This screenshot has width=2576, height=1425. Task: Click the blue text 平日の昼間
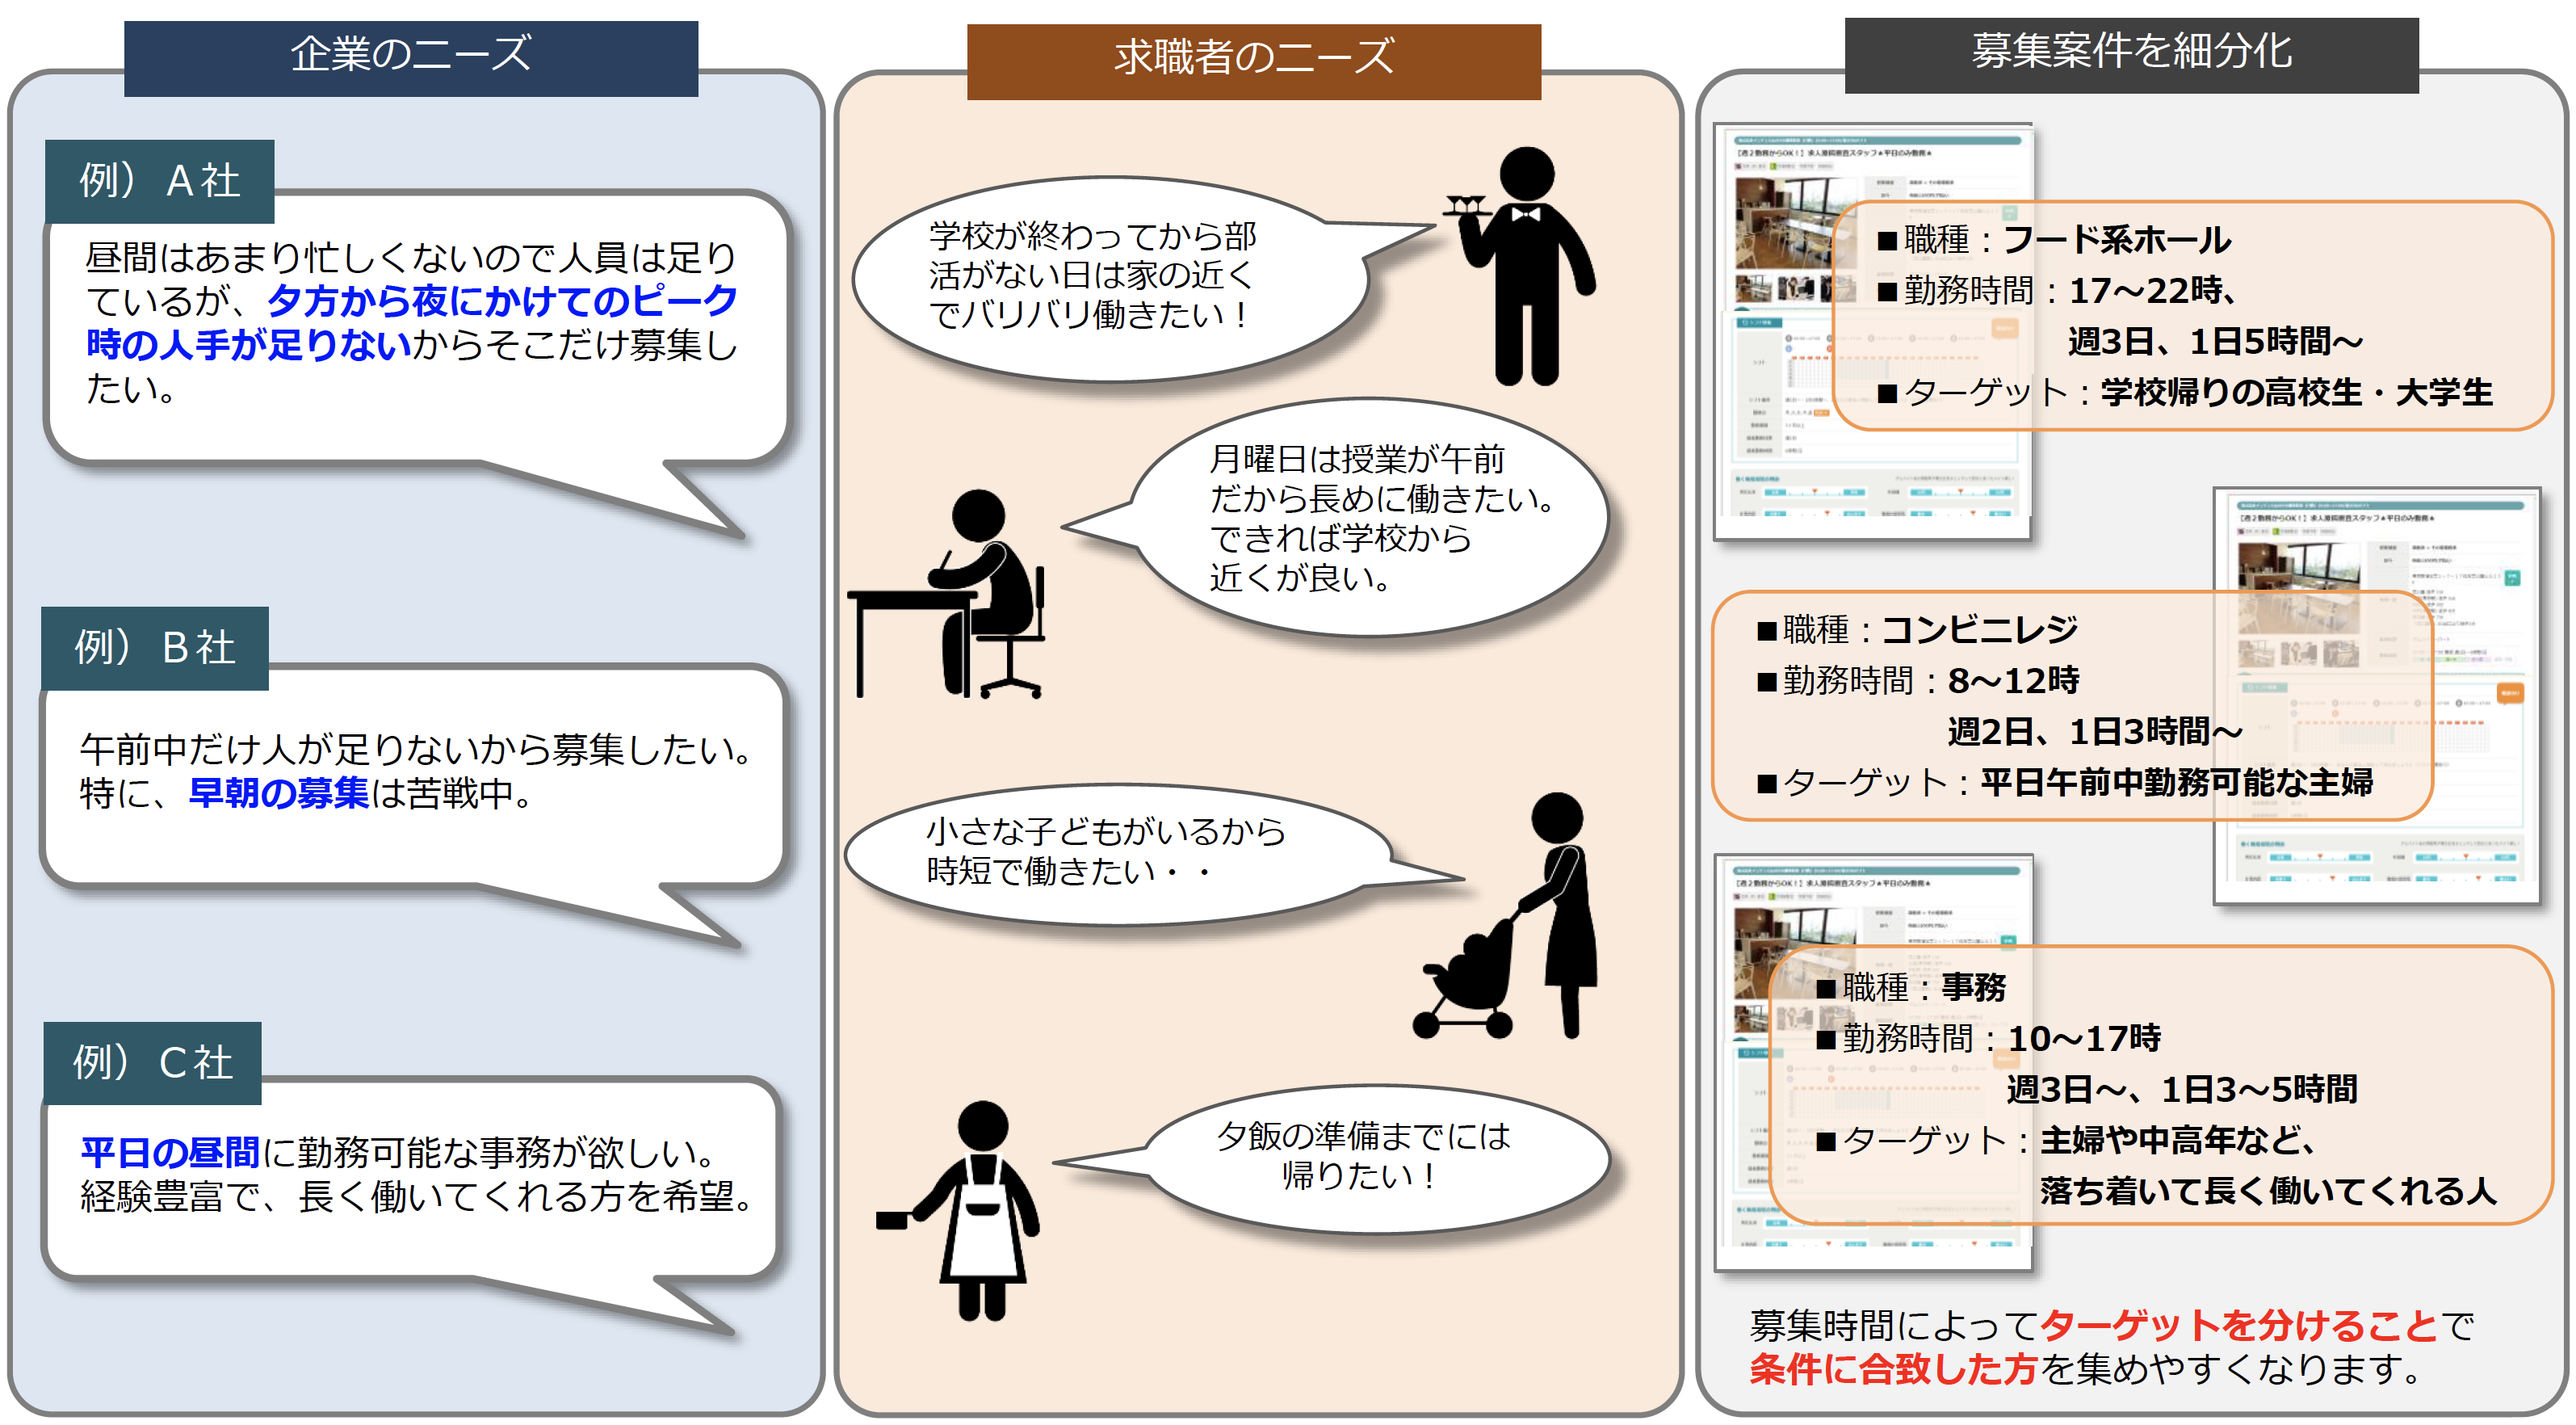click(x=170, y=1153)
